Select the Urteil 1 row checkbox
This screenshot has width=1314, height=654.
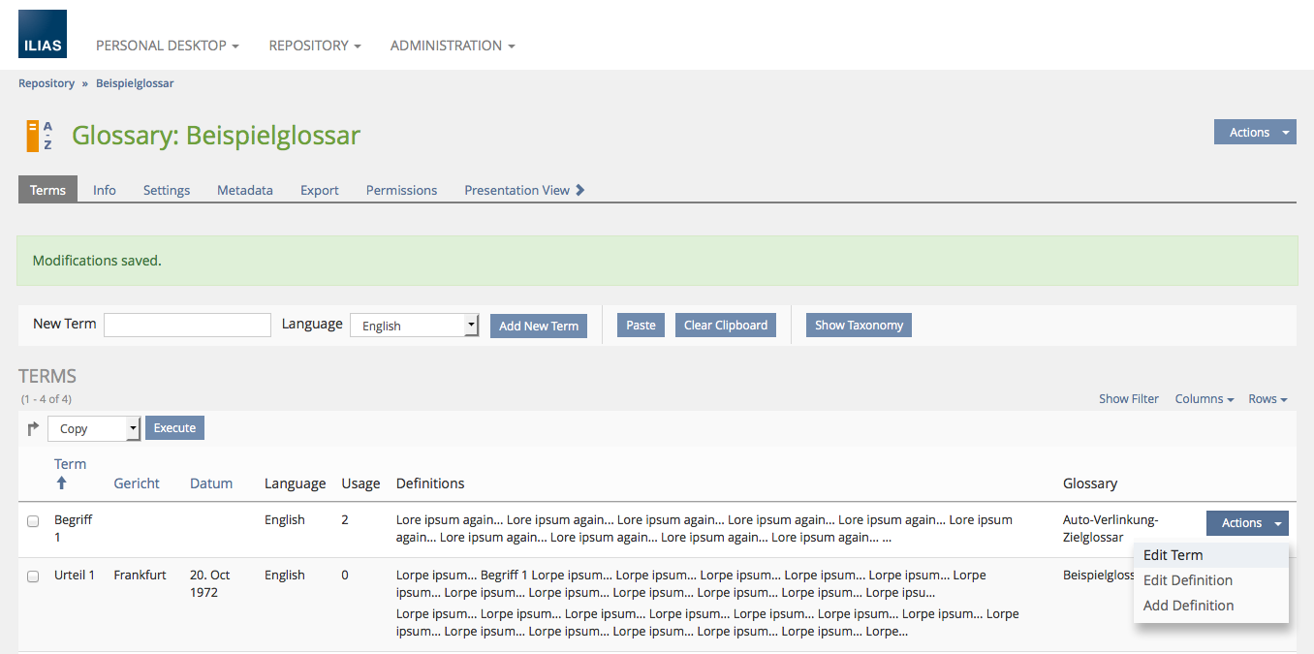pyautogui.click(x=33, y=576)
